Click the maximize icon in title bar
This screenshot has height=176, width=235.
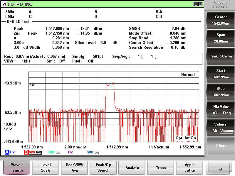point(200,4)
